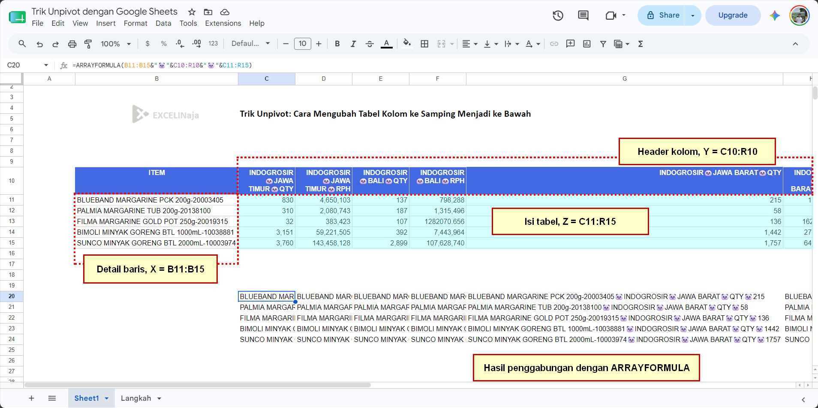Open the comments history icon

[583, 16]
